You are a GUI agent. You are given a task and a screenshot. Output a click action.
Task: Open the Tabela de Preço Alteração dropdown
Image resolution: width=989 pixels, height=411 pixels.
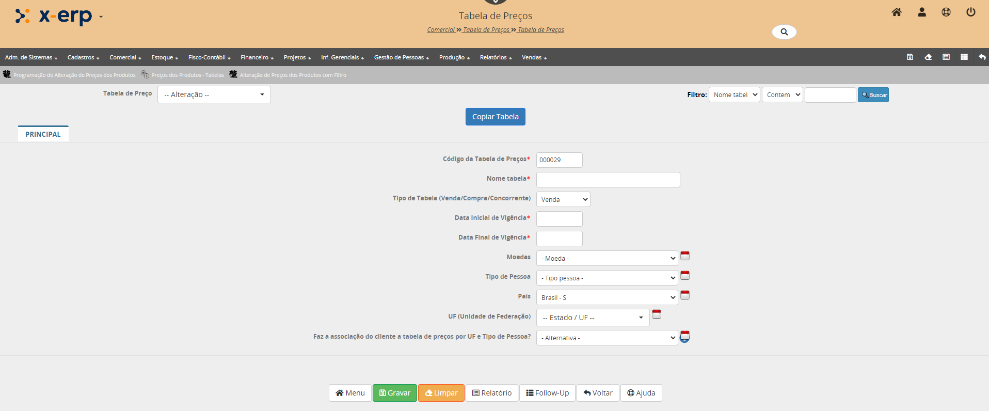point(214,94)
